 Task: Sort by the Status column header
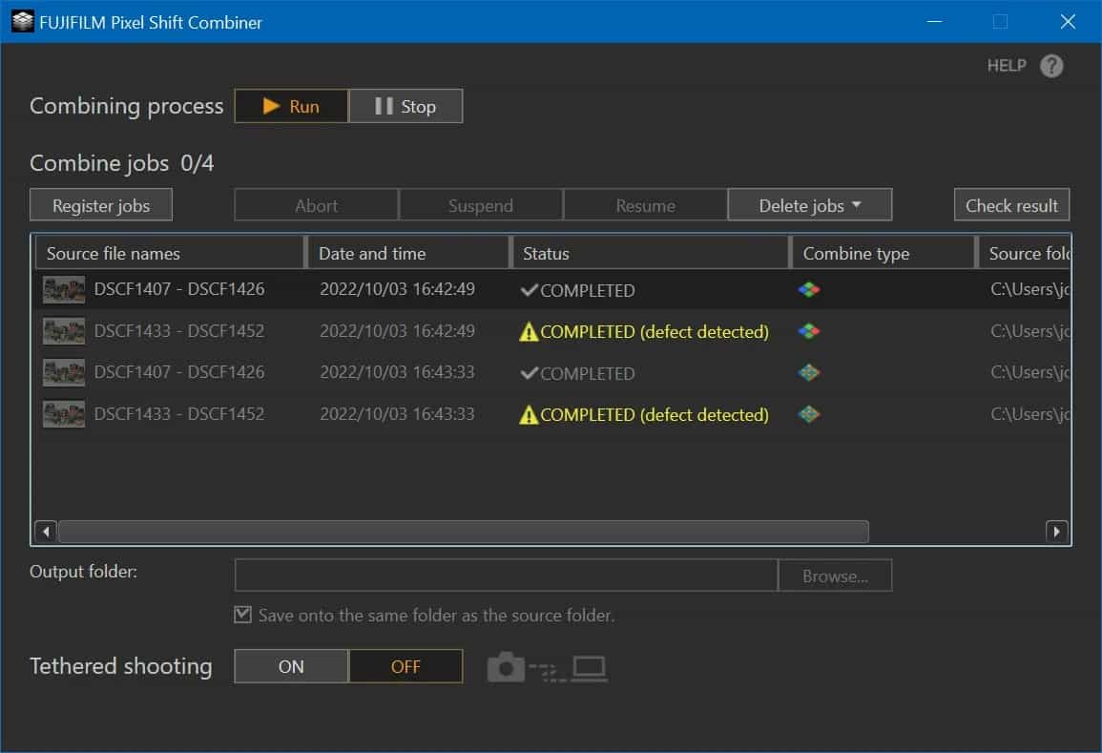coord(650,253)
